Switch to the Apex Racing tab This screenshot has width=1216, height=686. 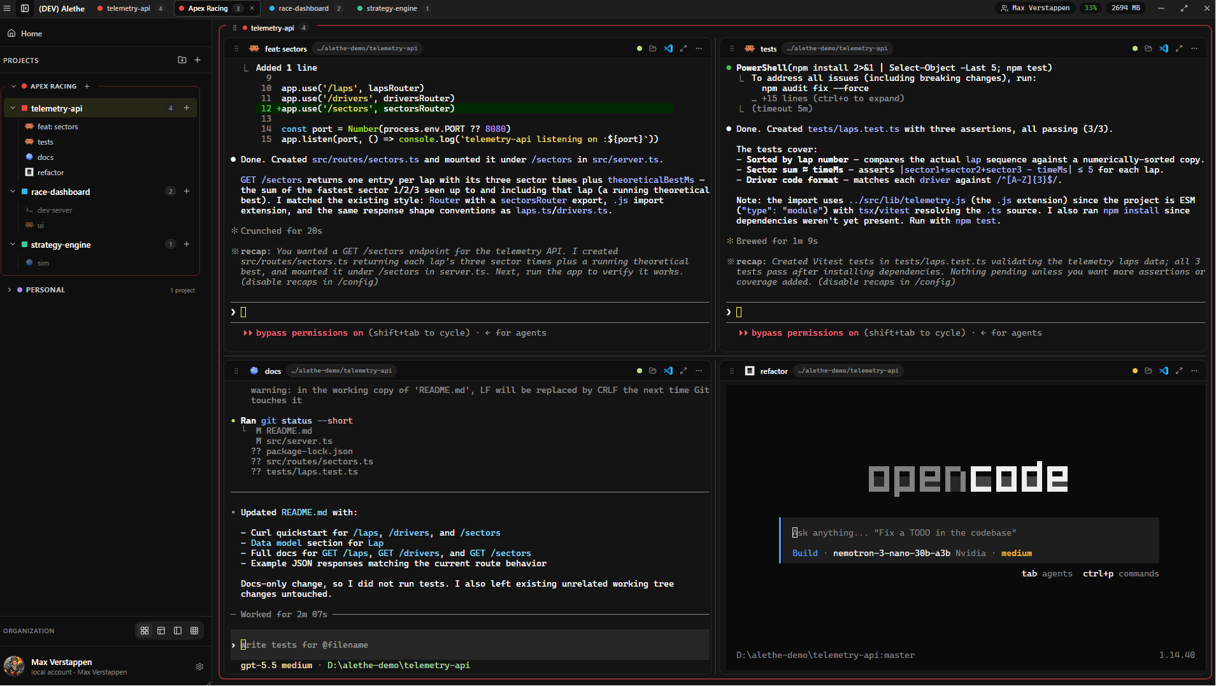pos(208,8)
